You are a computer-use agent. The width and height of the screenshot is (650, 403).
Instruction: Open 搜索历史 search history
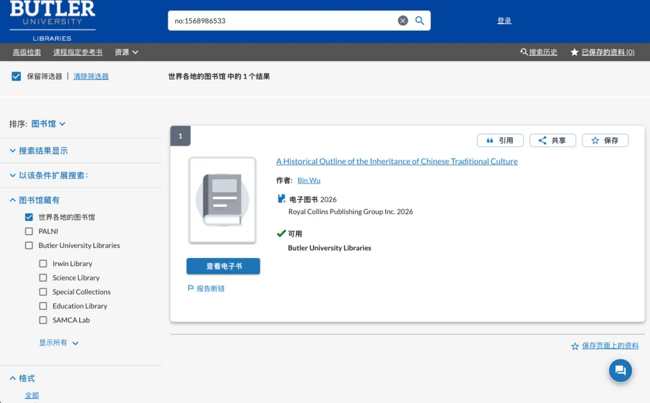pyautogui.click(x=539, y=52)
